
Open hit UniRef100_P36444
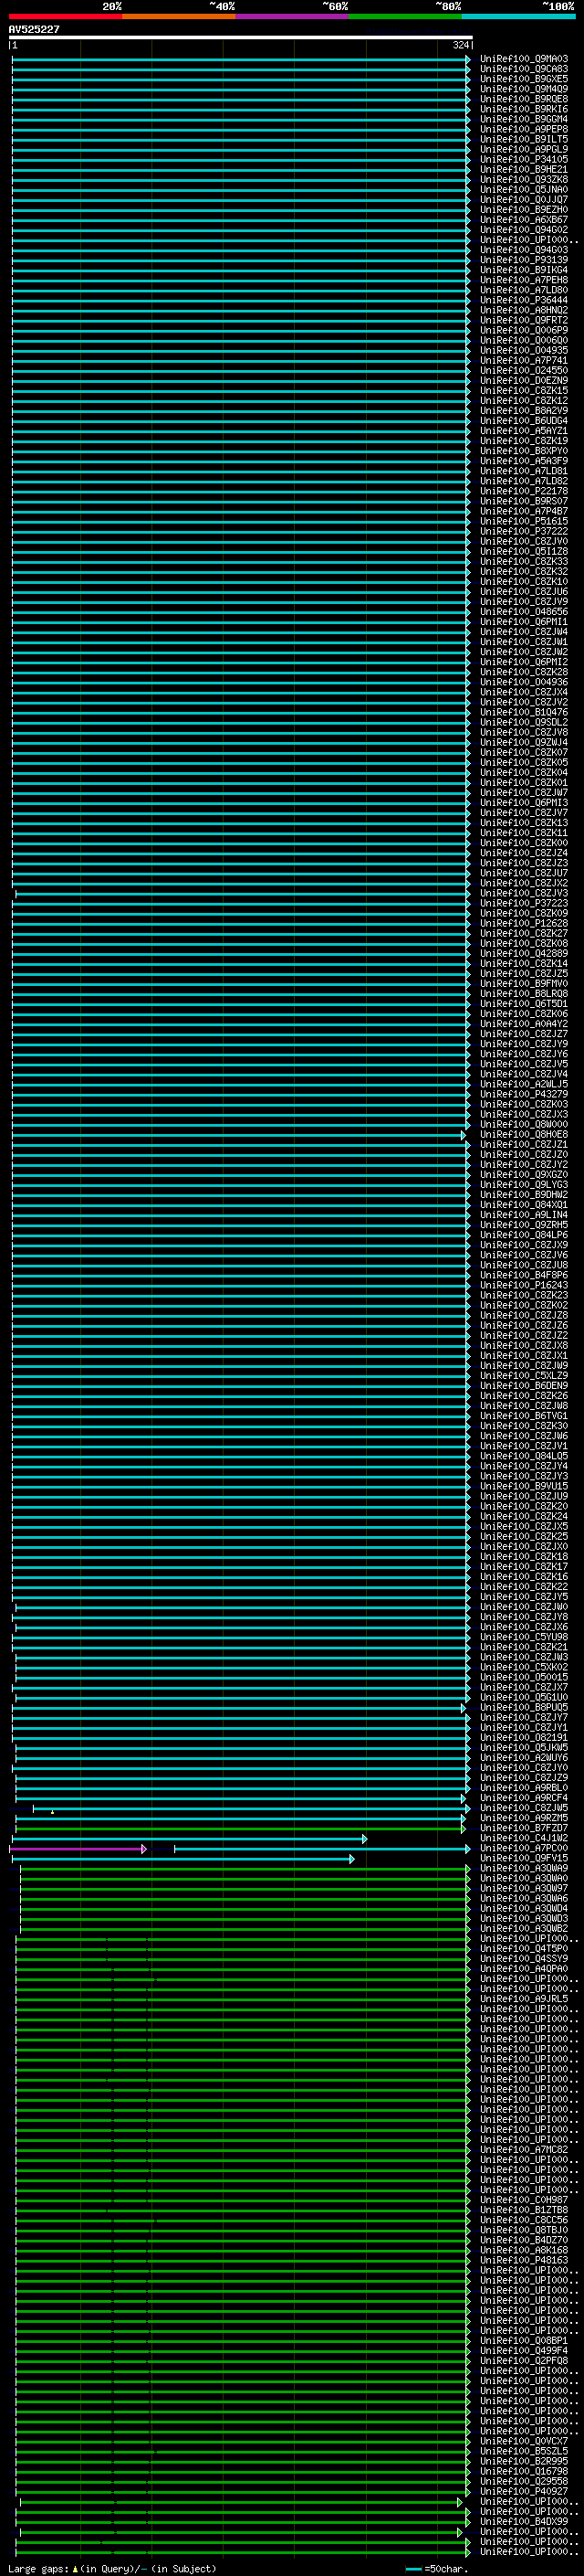click(524, 300)
